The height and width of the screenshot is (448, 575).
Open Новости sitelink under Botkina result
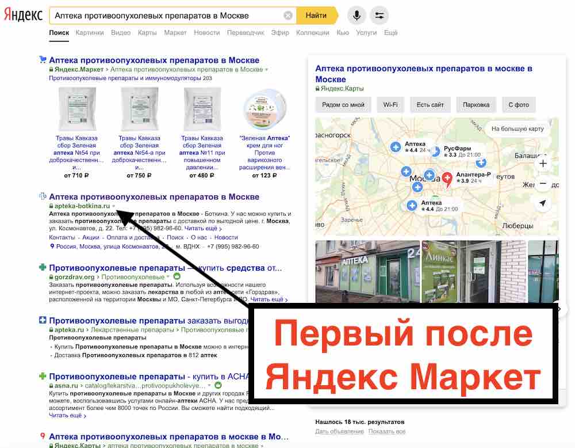(226, 238)
